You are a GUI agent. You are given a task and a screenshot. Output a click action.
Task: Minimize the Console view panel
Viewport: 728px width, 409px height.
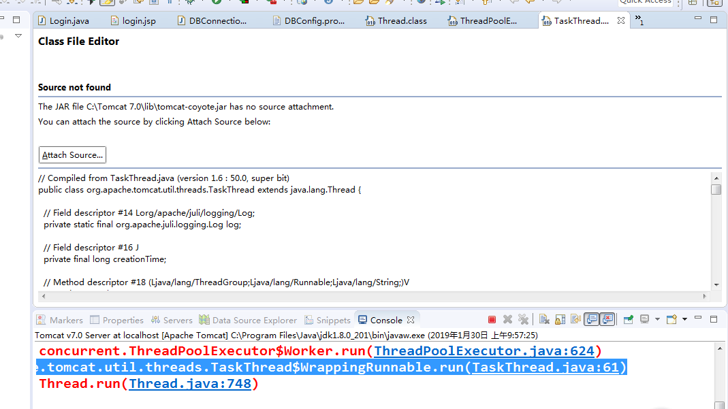click(x=698, y=318)
